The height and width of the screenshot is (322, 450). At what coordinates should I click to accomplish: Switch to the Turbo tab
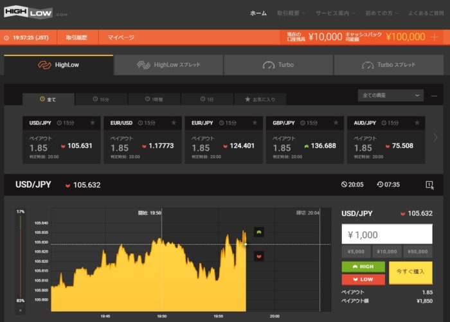[278, 65]
